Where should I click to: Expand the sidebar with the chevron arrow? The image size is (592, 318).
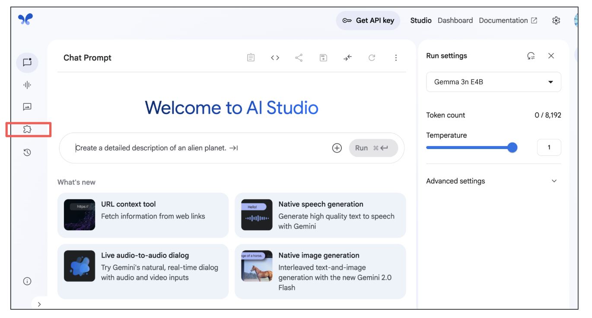point(39,304)
